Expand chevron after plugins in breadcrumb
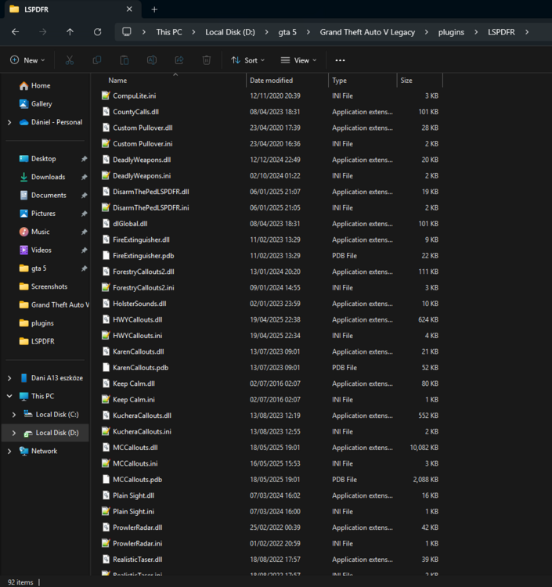 coord(476,32)
